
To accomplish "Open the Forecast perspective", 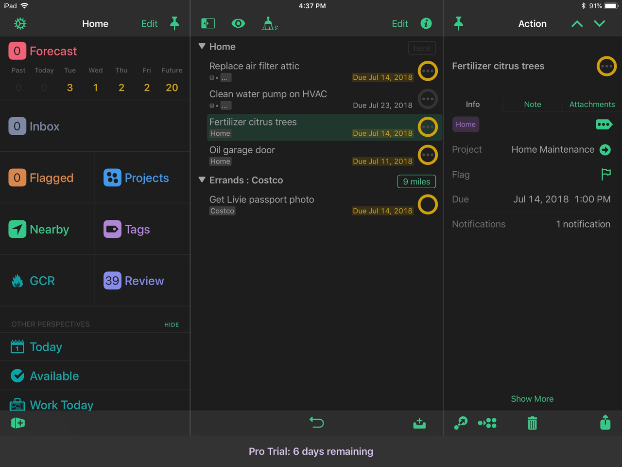I will (43, 51).
